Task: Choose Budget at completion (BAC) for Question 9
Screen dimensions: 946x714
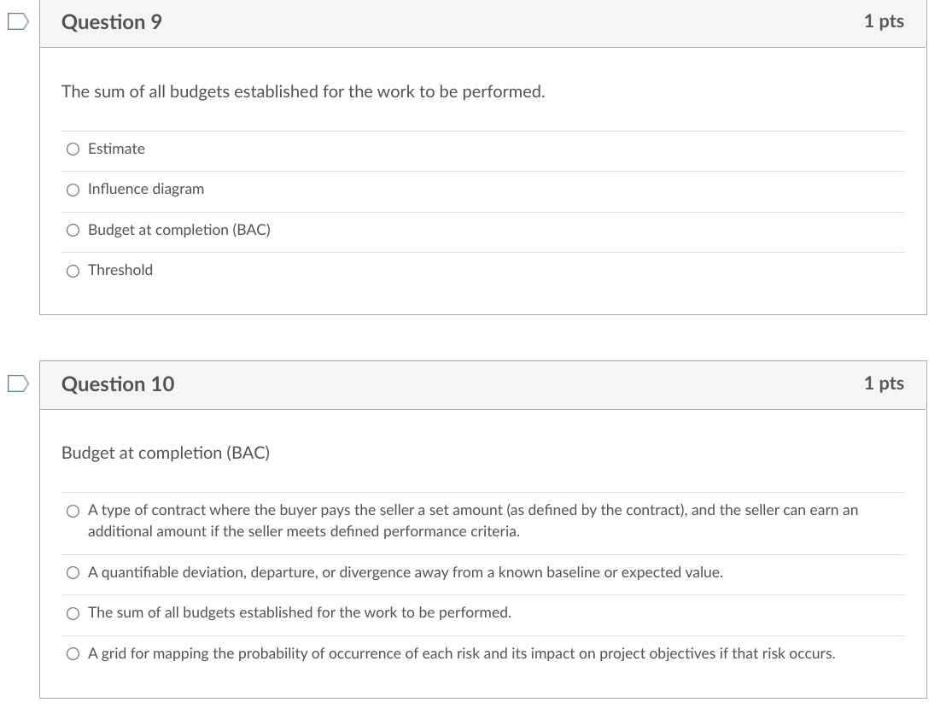Action: tap(73, 230)
